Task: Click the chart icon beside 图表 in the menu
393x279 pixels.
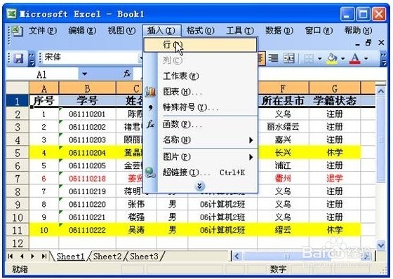Action: (150, 92)
